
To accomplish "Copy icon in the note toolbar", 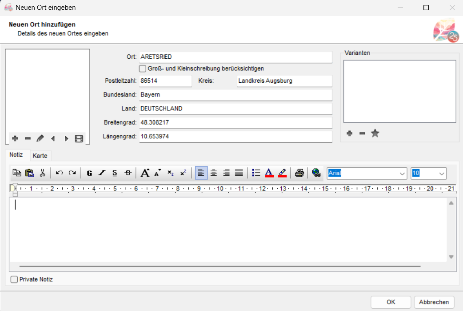I will [17, 173].
